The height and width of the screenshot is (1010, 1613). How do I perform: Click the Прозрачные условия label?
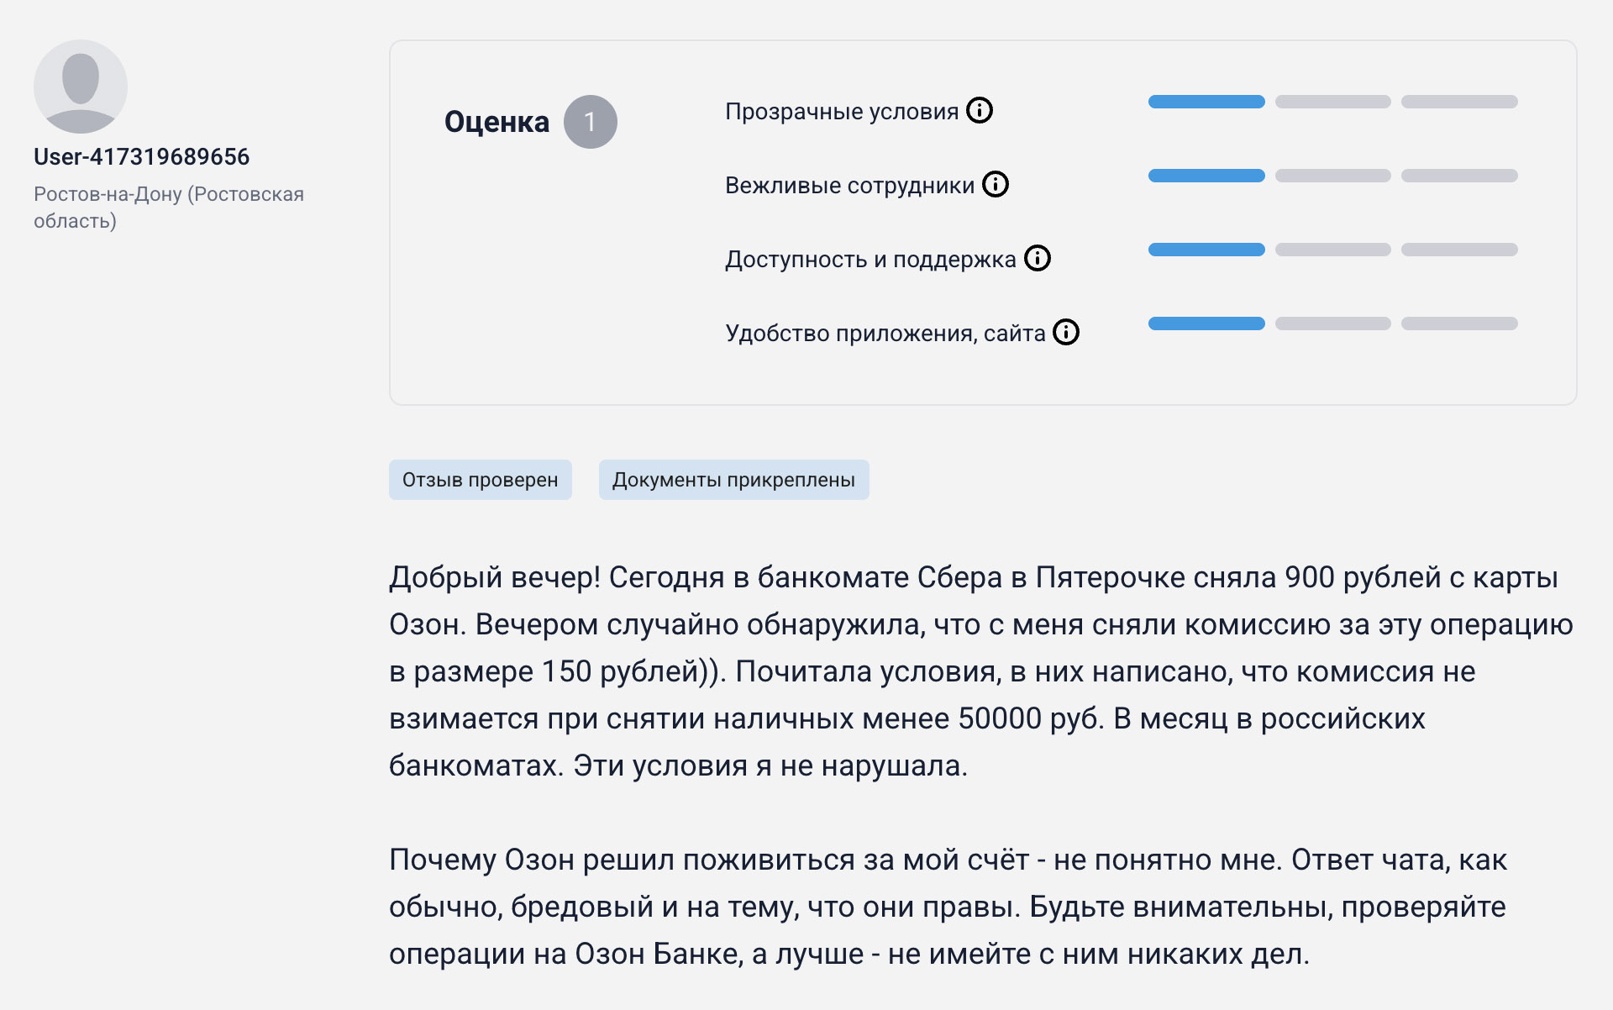tap(841, 111)
